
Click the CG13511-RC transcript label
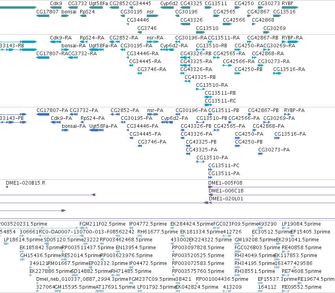(220, 101)
